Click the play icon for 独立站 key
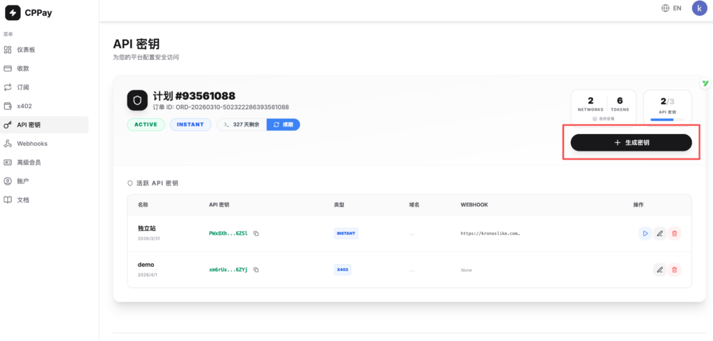 (645, 233)
